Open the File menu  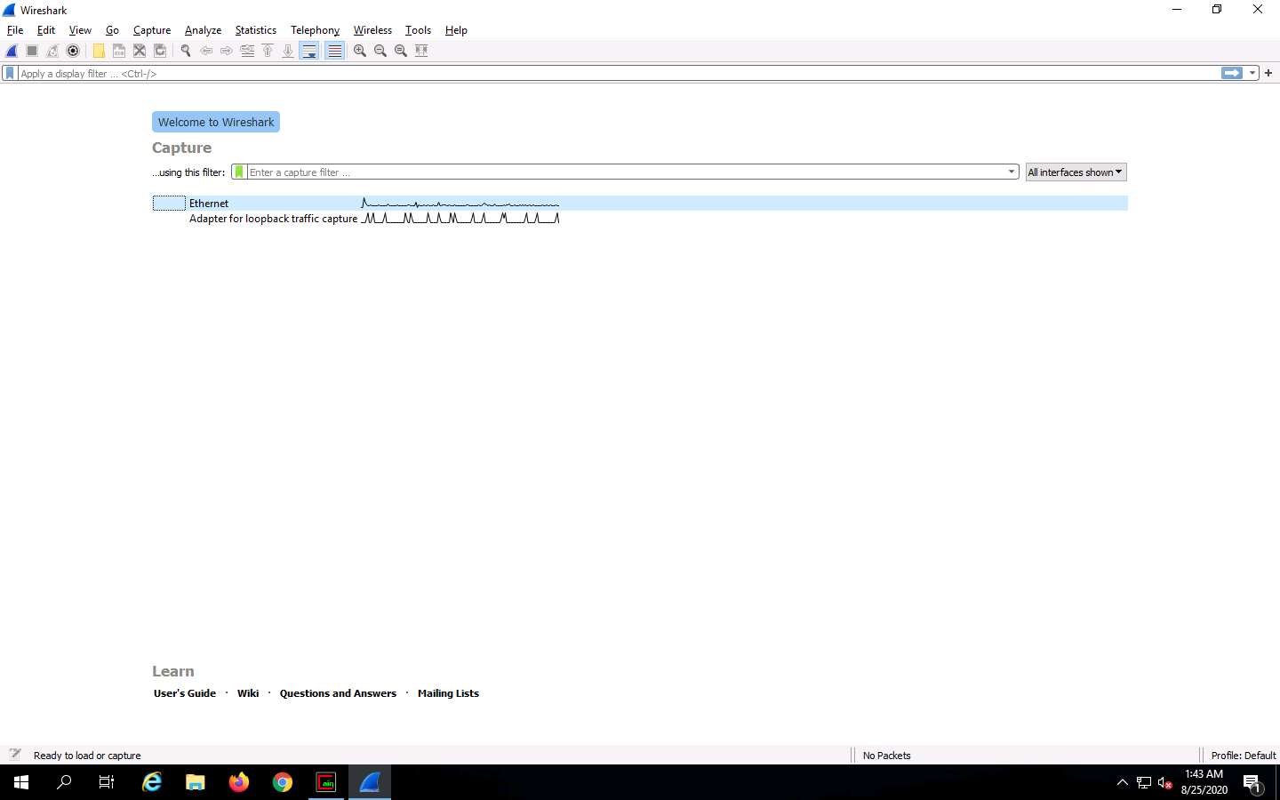15,30
